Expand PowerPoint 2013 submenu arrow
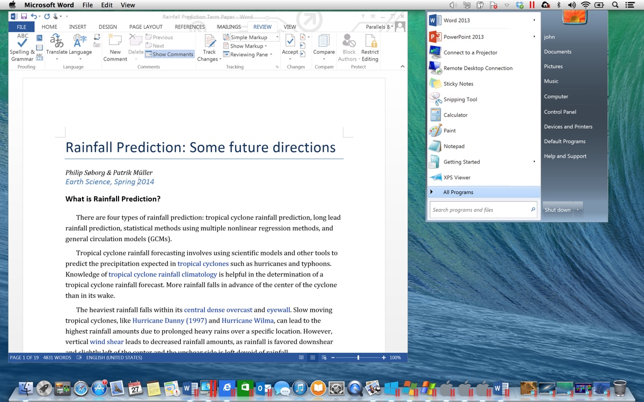Viewport: 644px width, 402px height. [534, 36]
